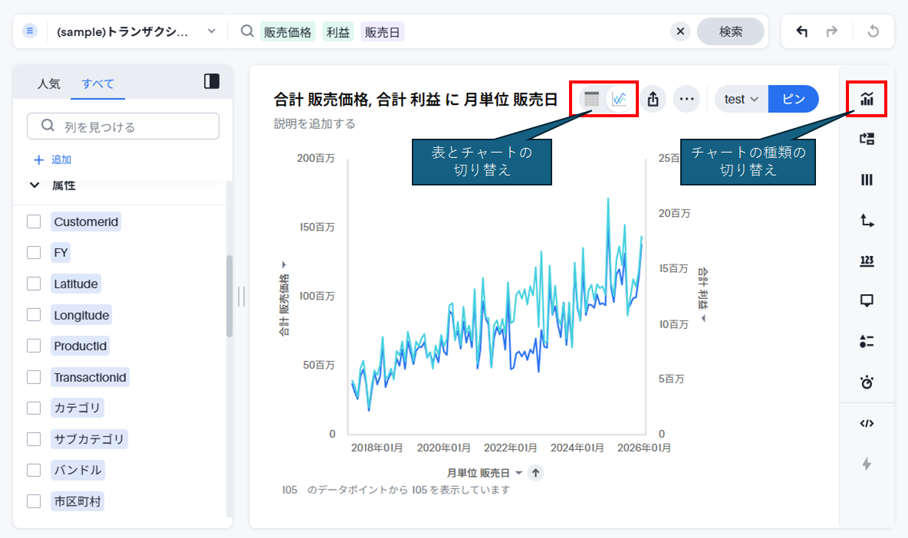Switch to the 人気 tab

pyautogui.click(x=48, y=84)
